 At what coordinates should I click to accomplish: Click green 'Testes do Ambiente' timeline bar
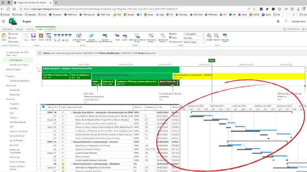[x=81, y=76]
